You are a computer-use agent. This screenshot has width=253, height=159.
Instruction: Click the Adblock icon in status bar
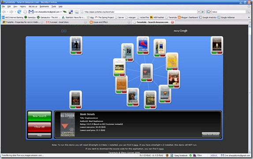tap(214, 155)
